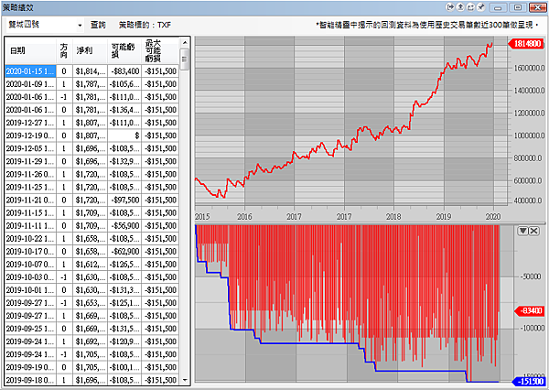Click the -$97,500 possible loss cell
Image resolution: width=549 pixels, height=390 pixels.
(x=124, y=200)
